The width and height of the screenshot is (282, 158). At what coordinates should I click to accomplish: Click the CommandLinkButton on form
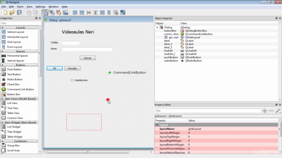coord(127,72)
